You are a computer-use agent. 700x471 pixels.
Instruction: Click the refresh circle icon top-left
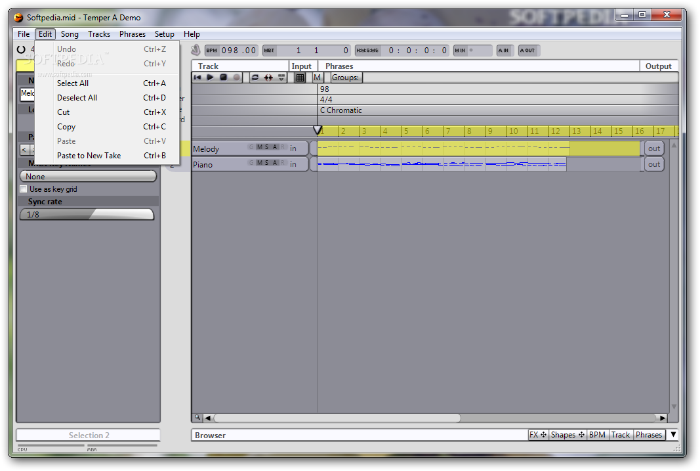click(21, 49)
